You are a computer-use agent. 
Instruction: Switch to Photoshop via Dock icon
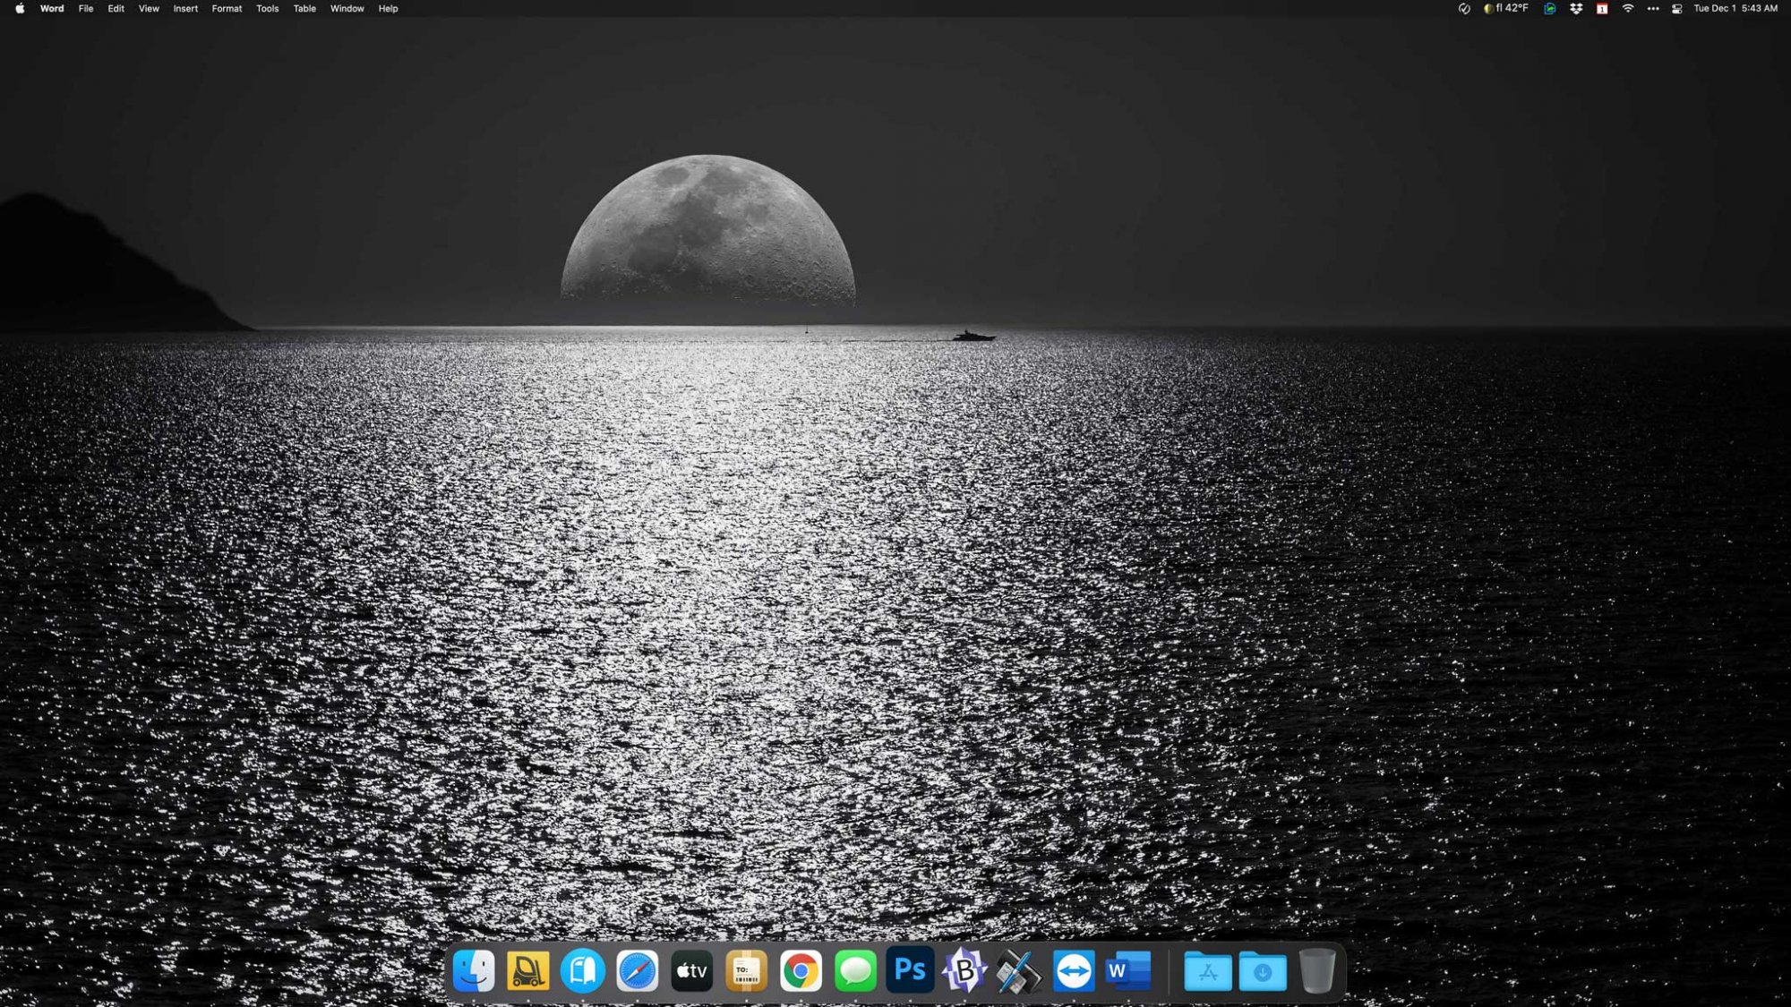point(910,971)
